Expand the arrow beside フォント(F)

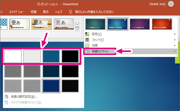click(175, 40)
